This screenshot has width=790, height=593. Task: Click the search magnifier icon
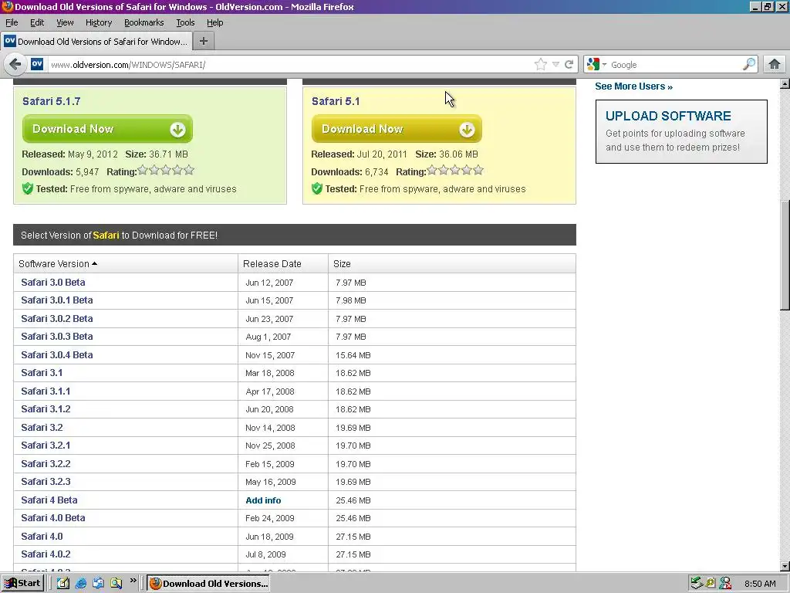(x=748, y=65)
